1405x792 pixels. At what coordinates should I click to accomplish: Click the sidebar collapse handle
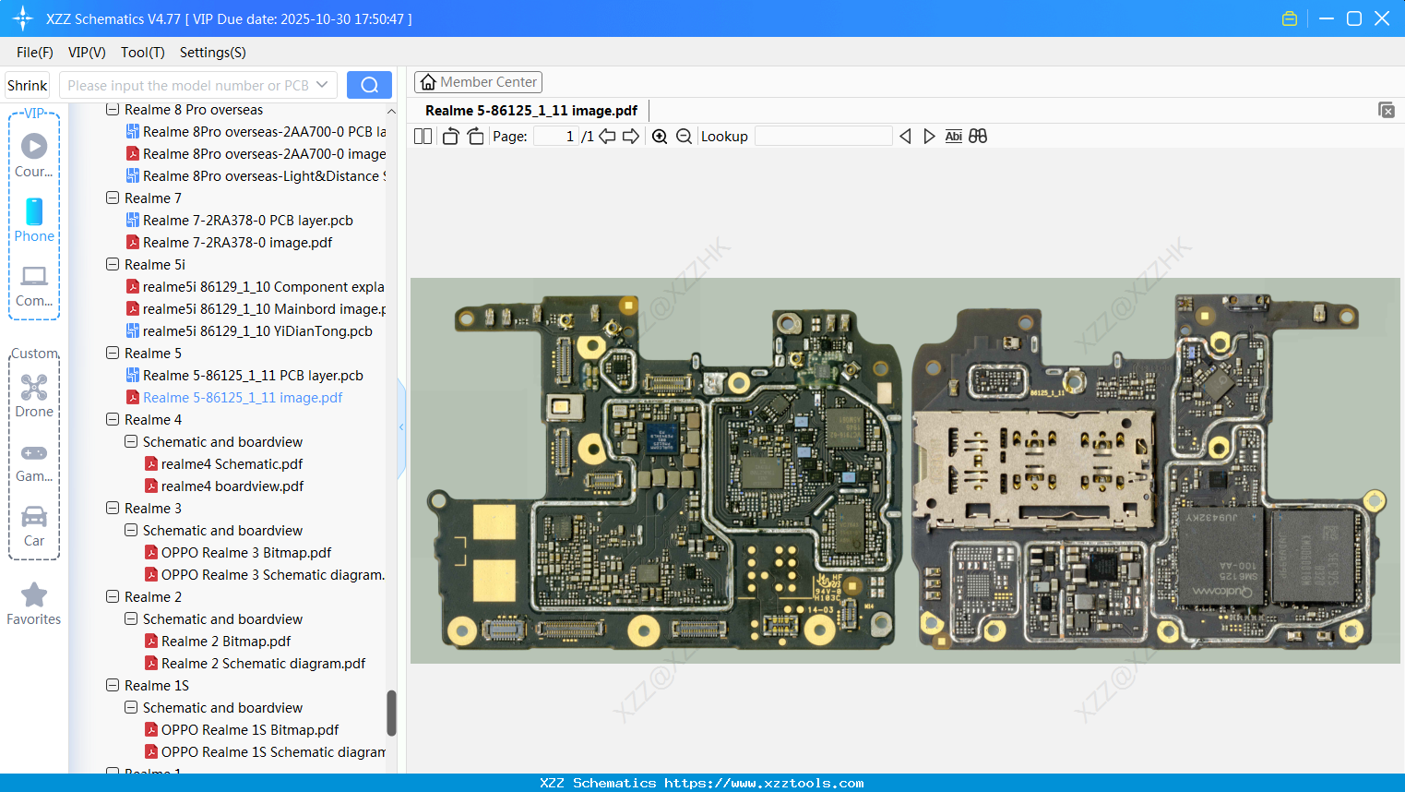(401, 427)
